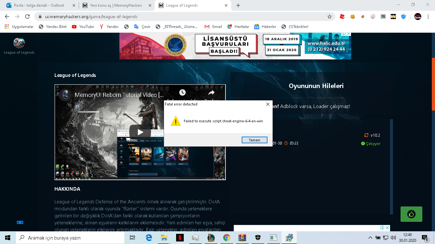Click the Windows search box

click(70, 238)
